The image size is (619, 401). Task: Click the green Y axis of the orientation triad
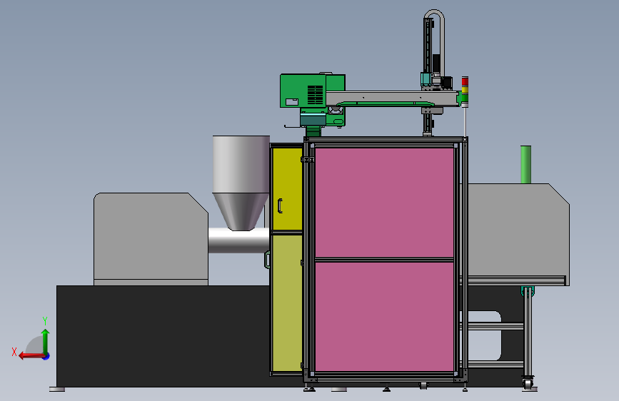pyautogui.click(x=46, y=341)
